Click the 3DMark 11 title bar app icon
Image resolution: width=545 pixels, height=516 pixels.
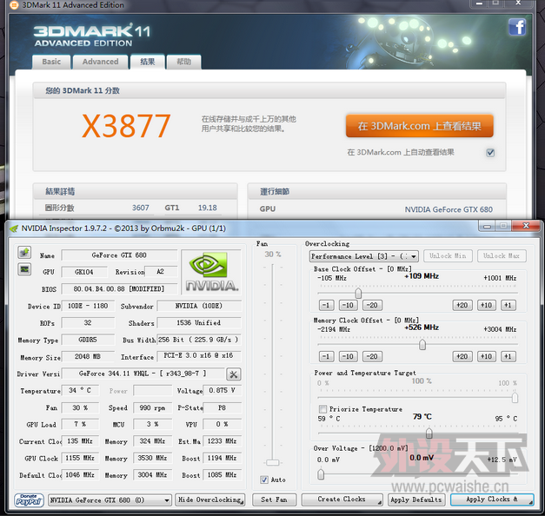pyautogui.click(x=14, y=5)
